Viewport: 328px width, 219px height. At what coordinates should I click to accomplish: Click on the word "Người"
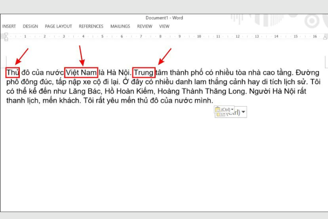259,91
